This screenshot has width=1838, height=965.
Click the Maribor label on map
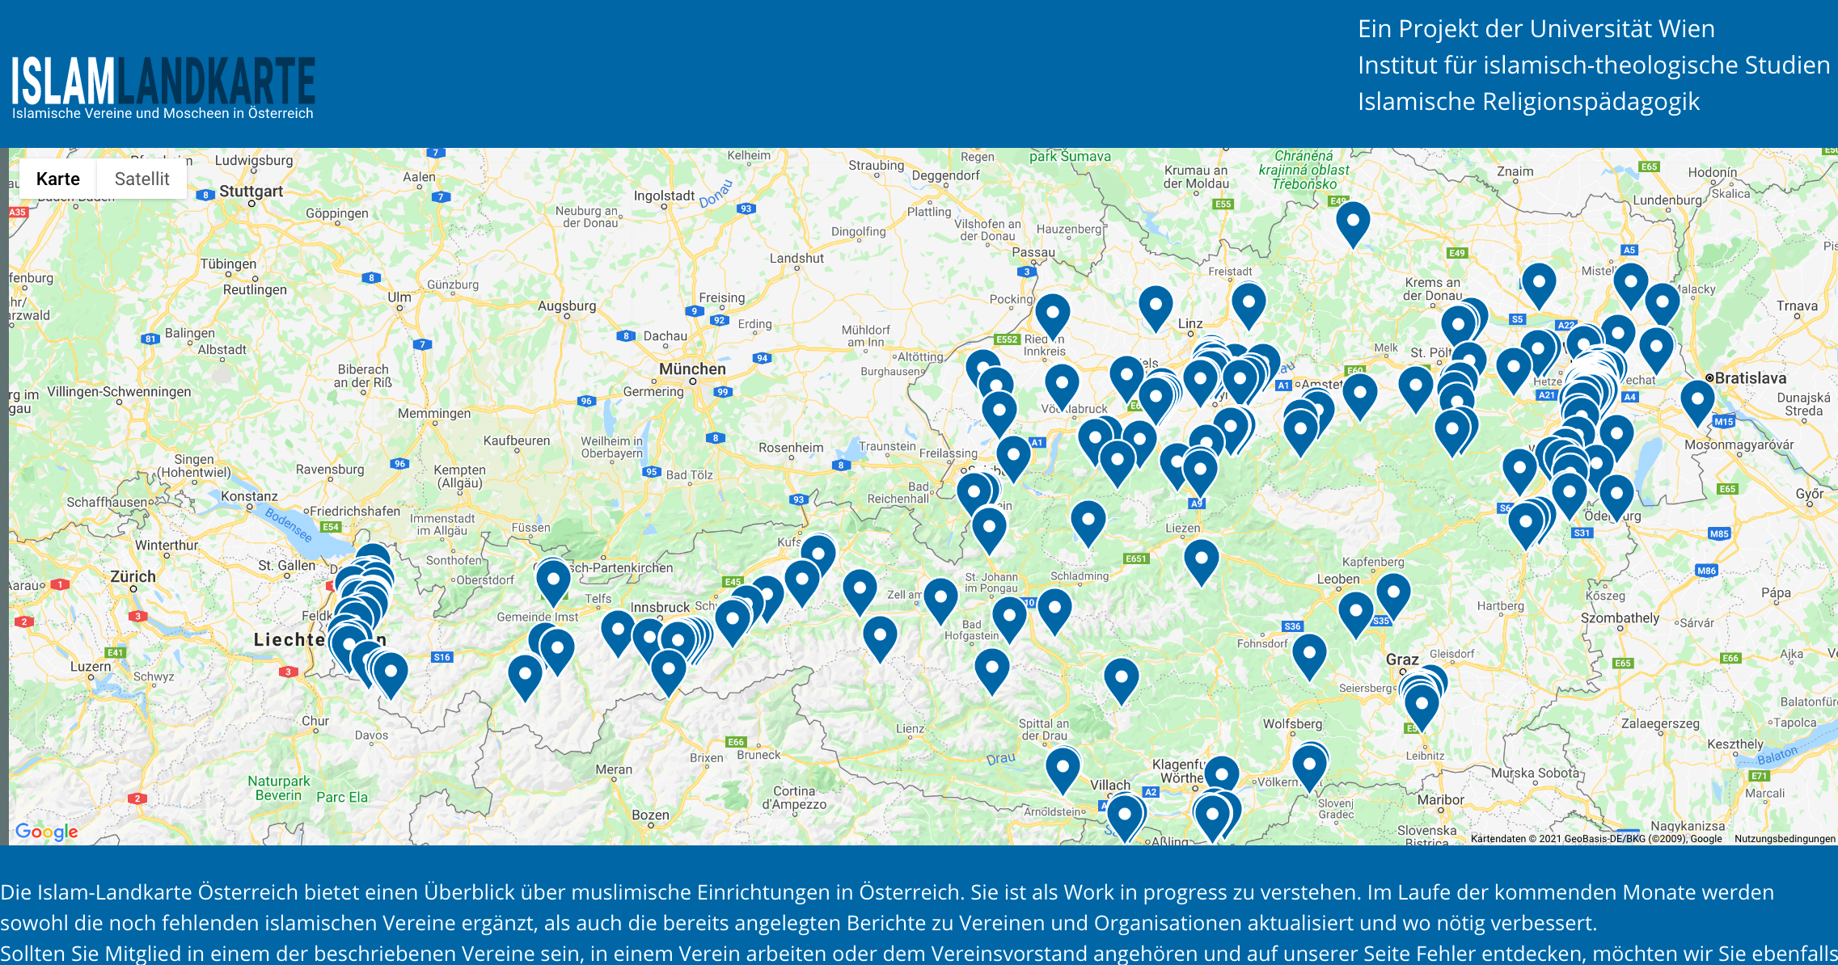point(1440,799)
